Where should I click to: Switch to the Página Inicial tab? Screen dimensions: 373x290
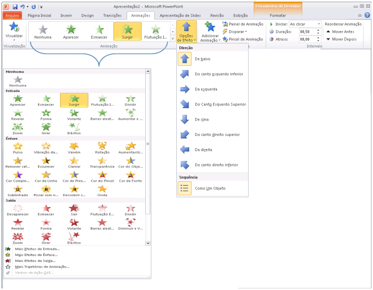[x=39, y=15]
